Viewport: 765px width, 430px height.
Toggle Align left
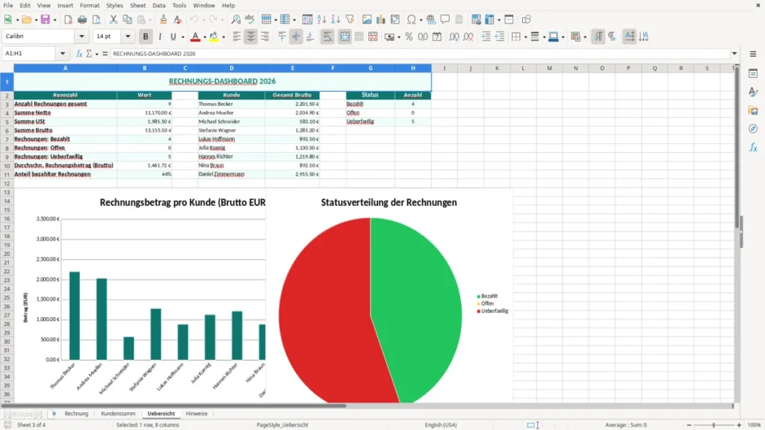pyautogui.click(x=237, y=37)
